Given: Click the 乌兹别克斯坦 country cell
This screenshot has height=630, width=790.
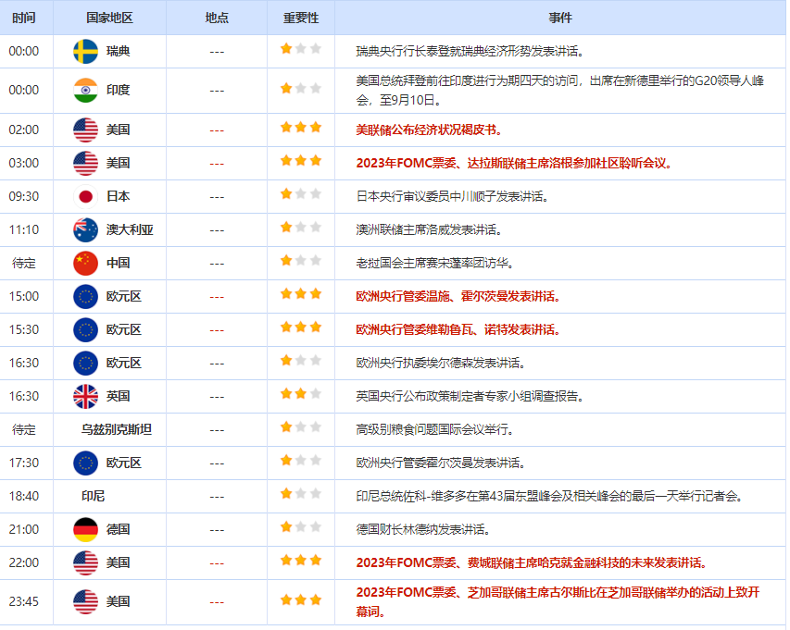Looking at the screenshot, I should 116,429.
